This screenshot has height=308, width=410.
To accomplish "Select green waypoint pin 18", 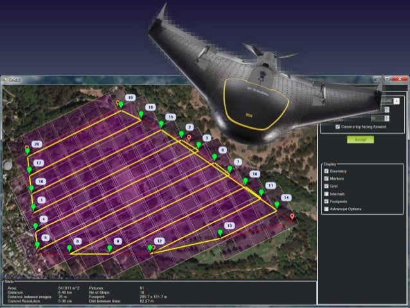I will pyautogui.click(x=141, y=114).
